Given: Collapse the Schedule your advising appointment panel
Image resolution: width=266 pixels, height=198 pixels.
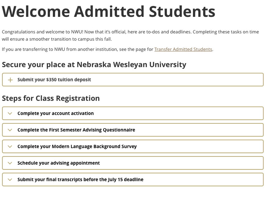Looking at the screenshot, I should [x=133, y=163].
